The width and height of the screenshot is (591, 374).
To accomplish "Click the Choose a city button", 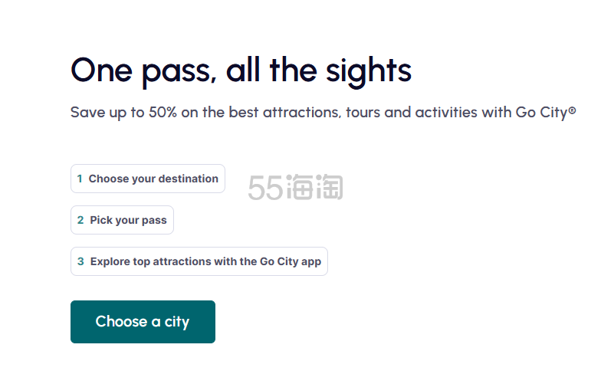I will point(143,322).
